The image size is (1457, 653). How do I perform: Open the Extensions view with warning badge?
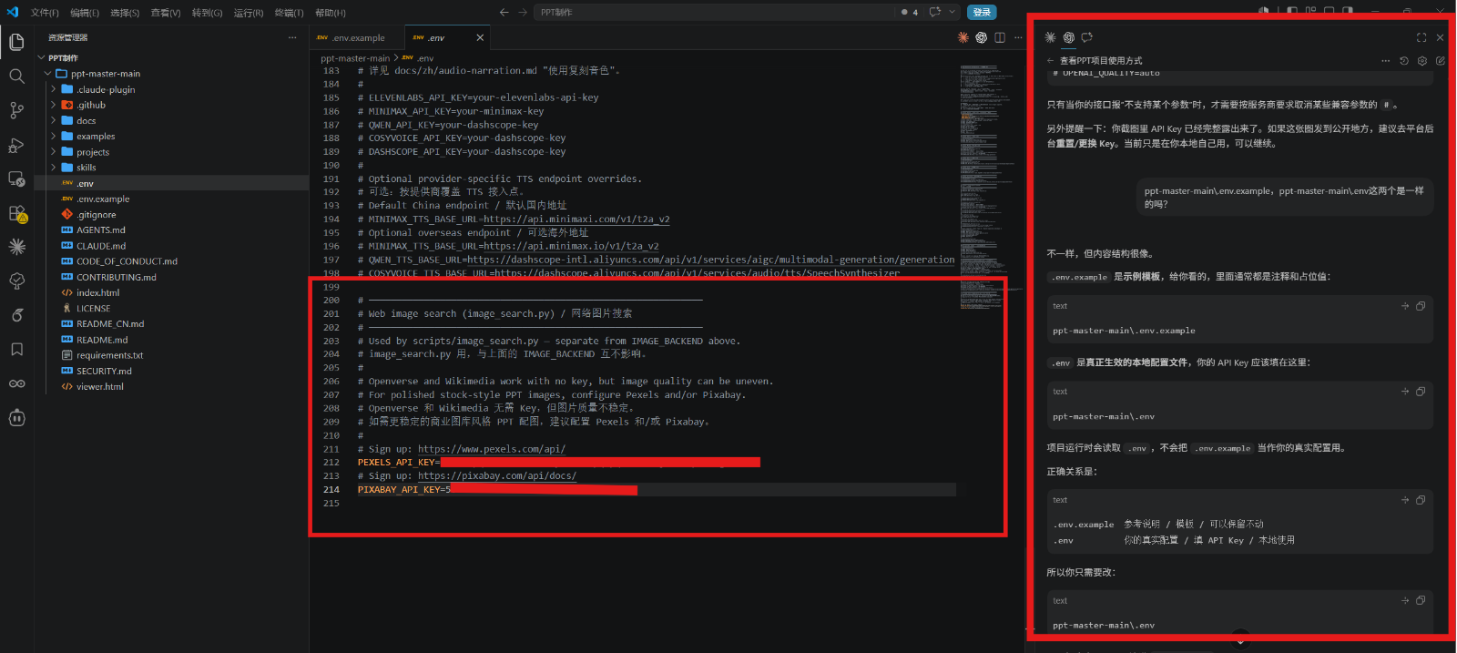click(x=16, y=213)
